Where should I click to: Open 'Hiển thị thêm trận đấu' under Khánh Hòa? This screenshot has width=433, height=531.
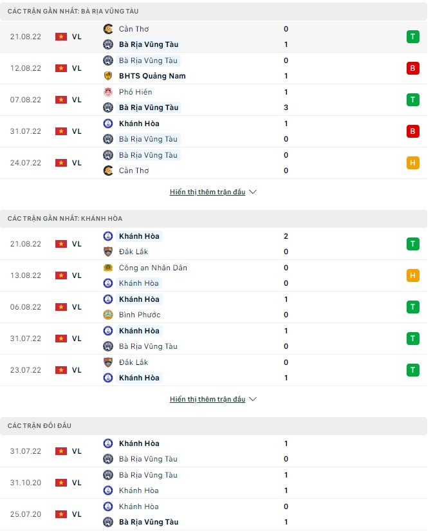(207, 399)
